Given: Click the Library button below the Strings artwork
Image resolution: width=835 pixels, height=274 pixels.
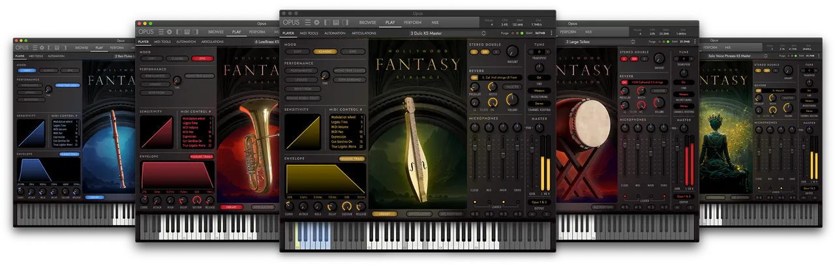Looking at the screenshot, I should pyautogui.click(x=384, y=214).
